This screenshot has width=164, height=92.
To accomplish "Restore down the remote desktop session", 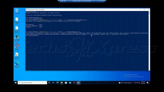I will (x=101, y=1).
